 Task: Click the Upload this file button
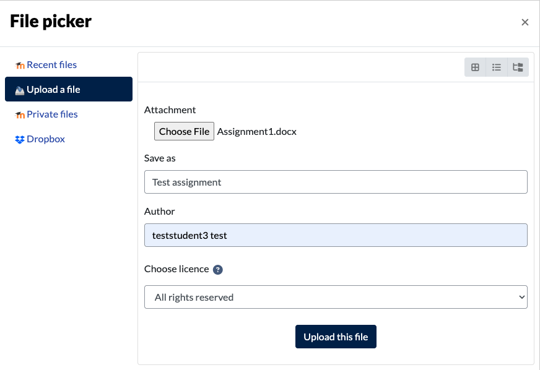pos(336,337)
